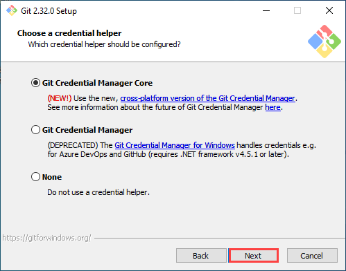
Task: Close the Git 2.32.0 Setup window
Action: [x=329, y=10]
